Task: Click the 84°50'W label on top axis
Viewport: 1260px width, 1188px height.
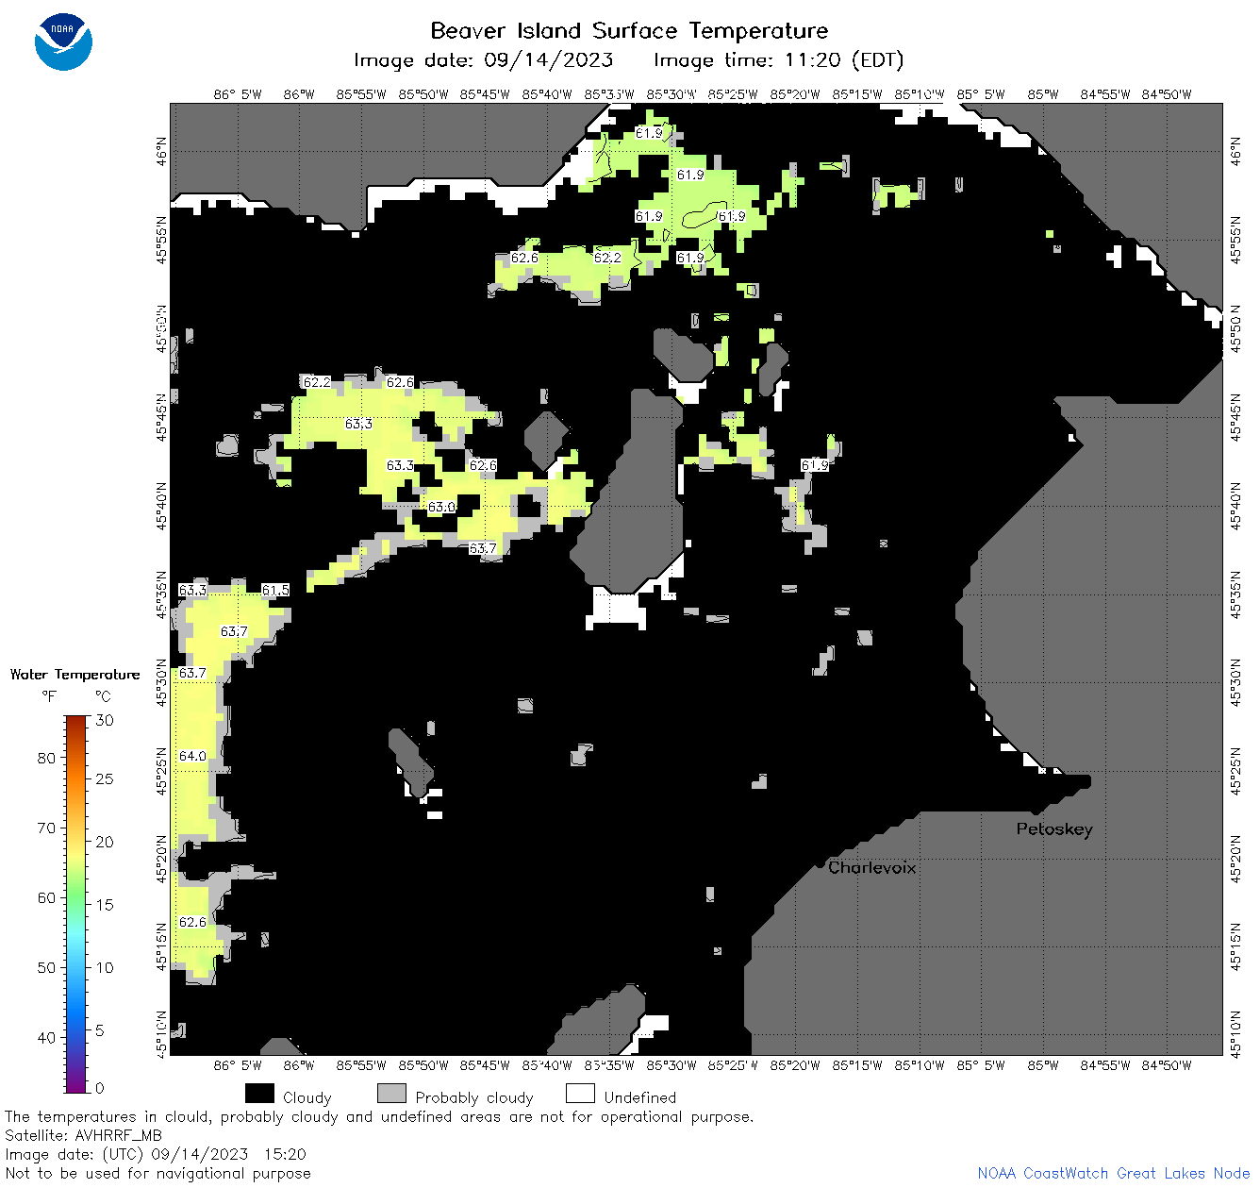Action: coord(1167,94)
